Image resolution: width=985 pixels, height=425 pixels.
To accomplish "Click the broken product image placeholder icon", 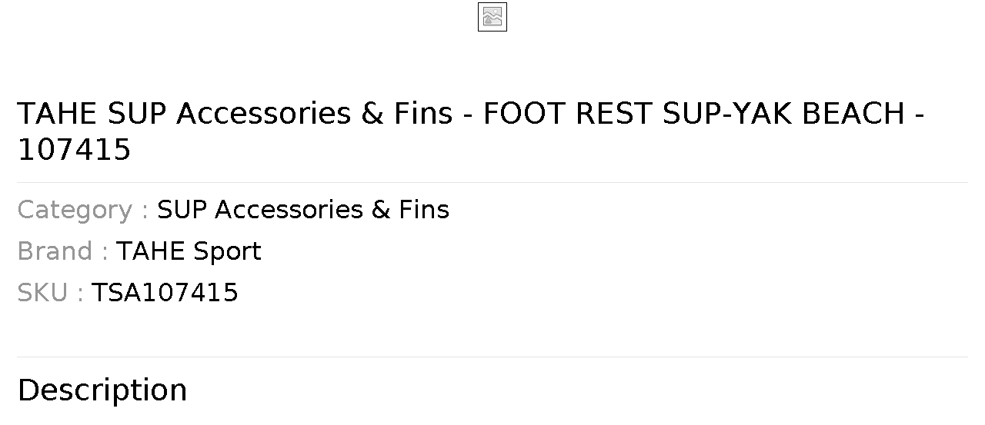I will coord(492,17).
